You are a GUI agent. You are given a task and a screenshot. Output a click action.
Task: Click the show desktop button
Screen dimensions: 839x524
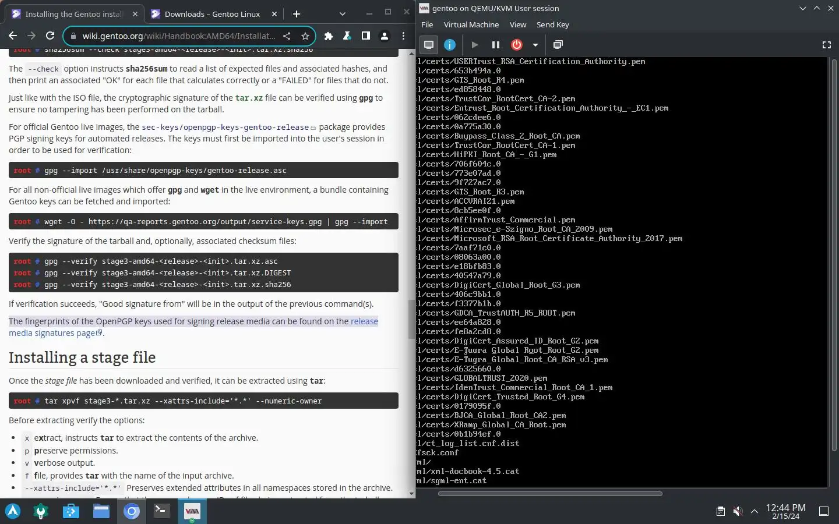[x=824, y=511]
